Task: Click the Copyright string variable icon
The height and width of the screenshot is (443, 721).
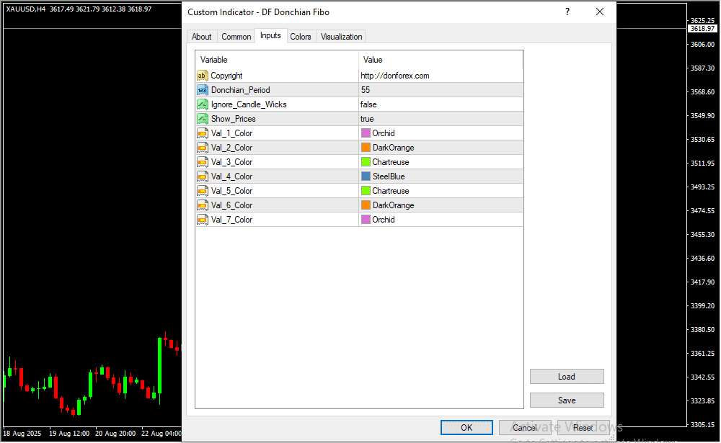Action: coord(203,76)
